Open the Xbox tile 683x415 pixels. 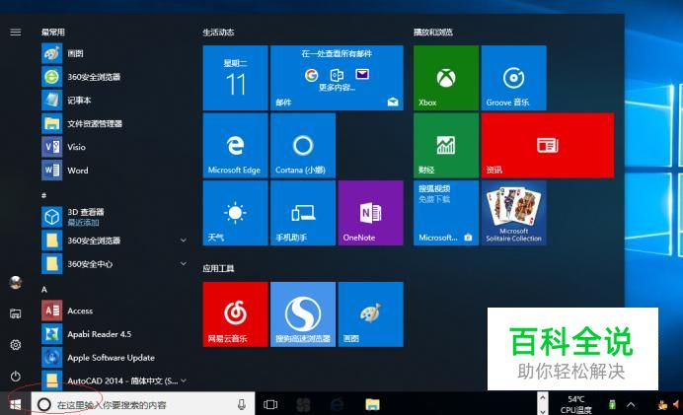tap(446, 78)
